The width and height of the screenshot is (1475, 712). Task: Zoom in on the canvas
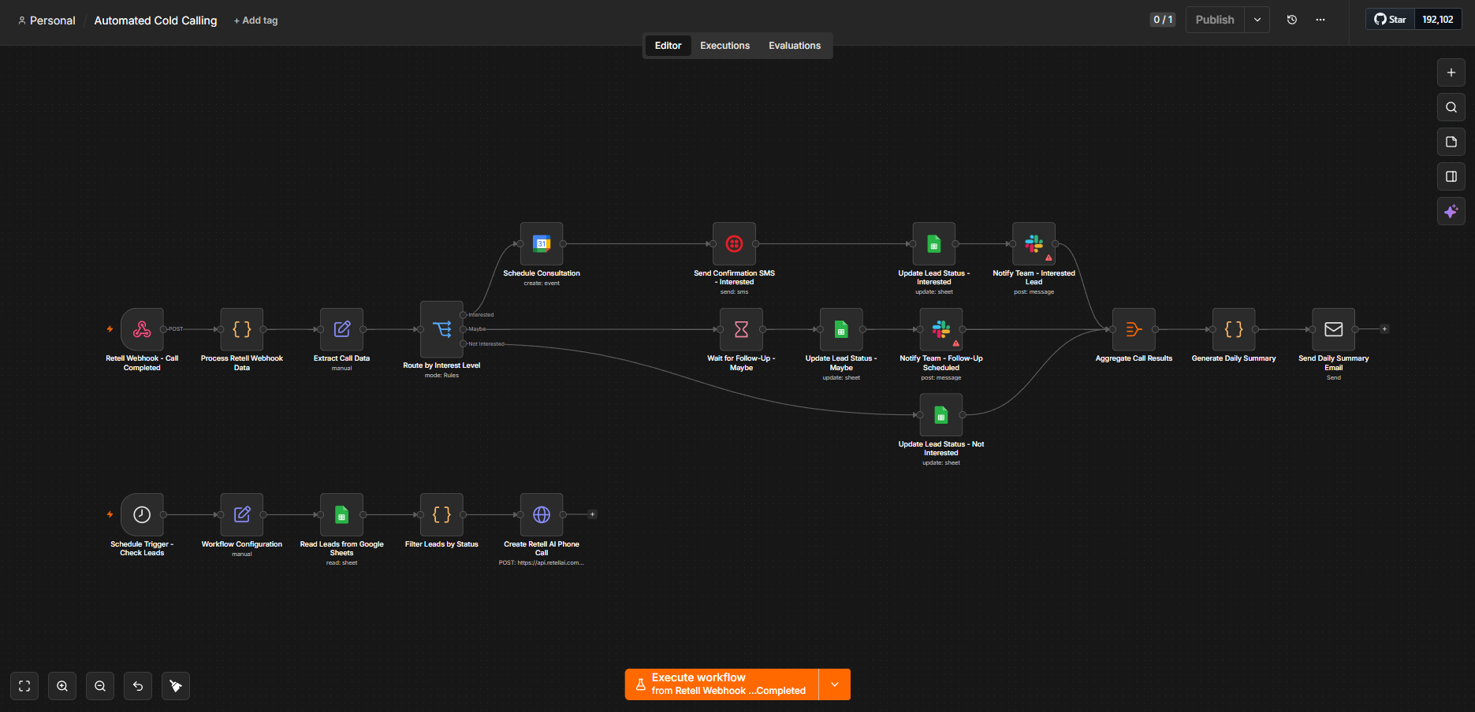tap(62, 686)
